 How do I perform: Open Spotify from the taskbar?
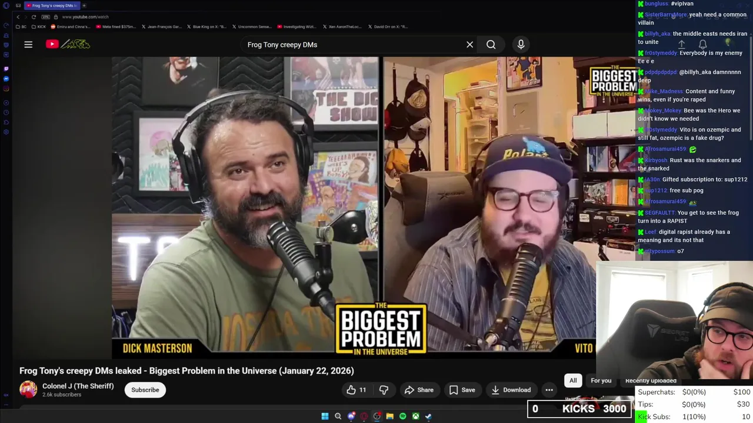[402, 416]
